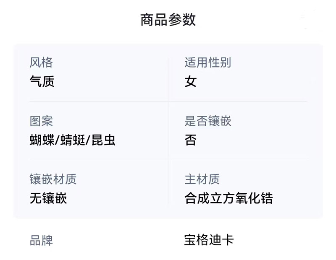Click the 图案 parameter label
This screenshot has height=260, width=336.
[41, 122]
